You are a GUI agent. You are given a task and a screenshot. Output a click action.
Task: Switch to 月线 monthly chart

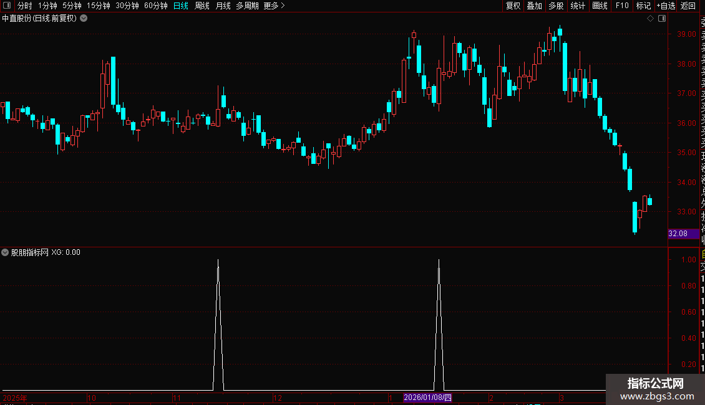pos(223,6)
